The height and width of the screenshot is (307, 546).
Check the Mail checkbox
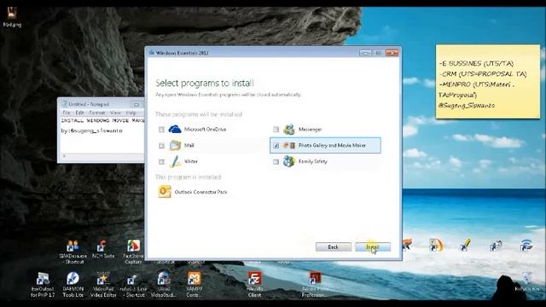coord(161,146)
